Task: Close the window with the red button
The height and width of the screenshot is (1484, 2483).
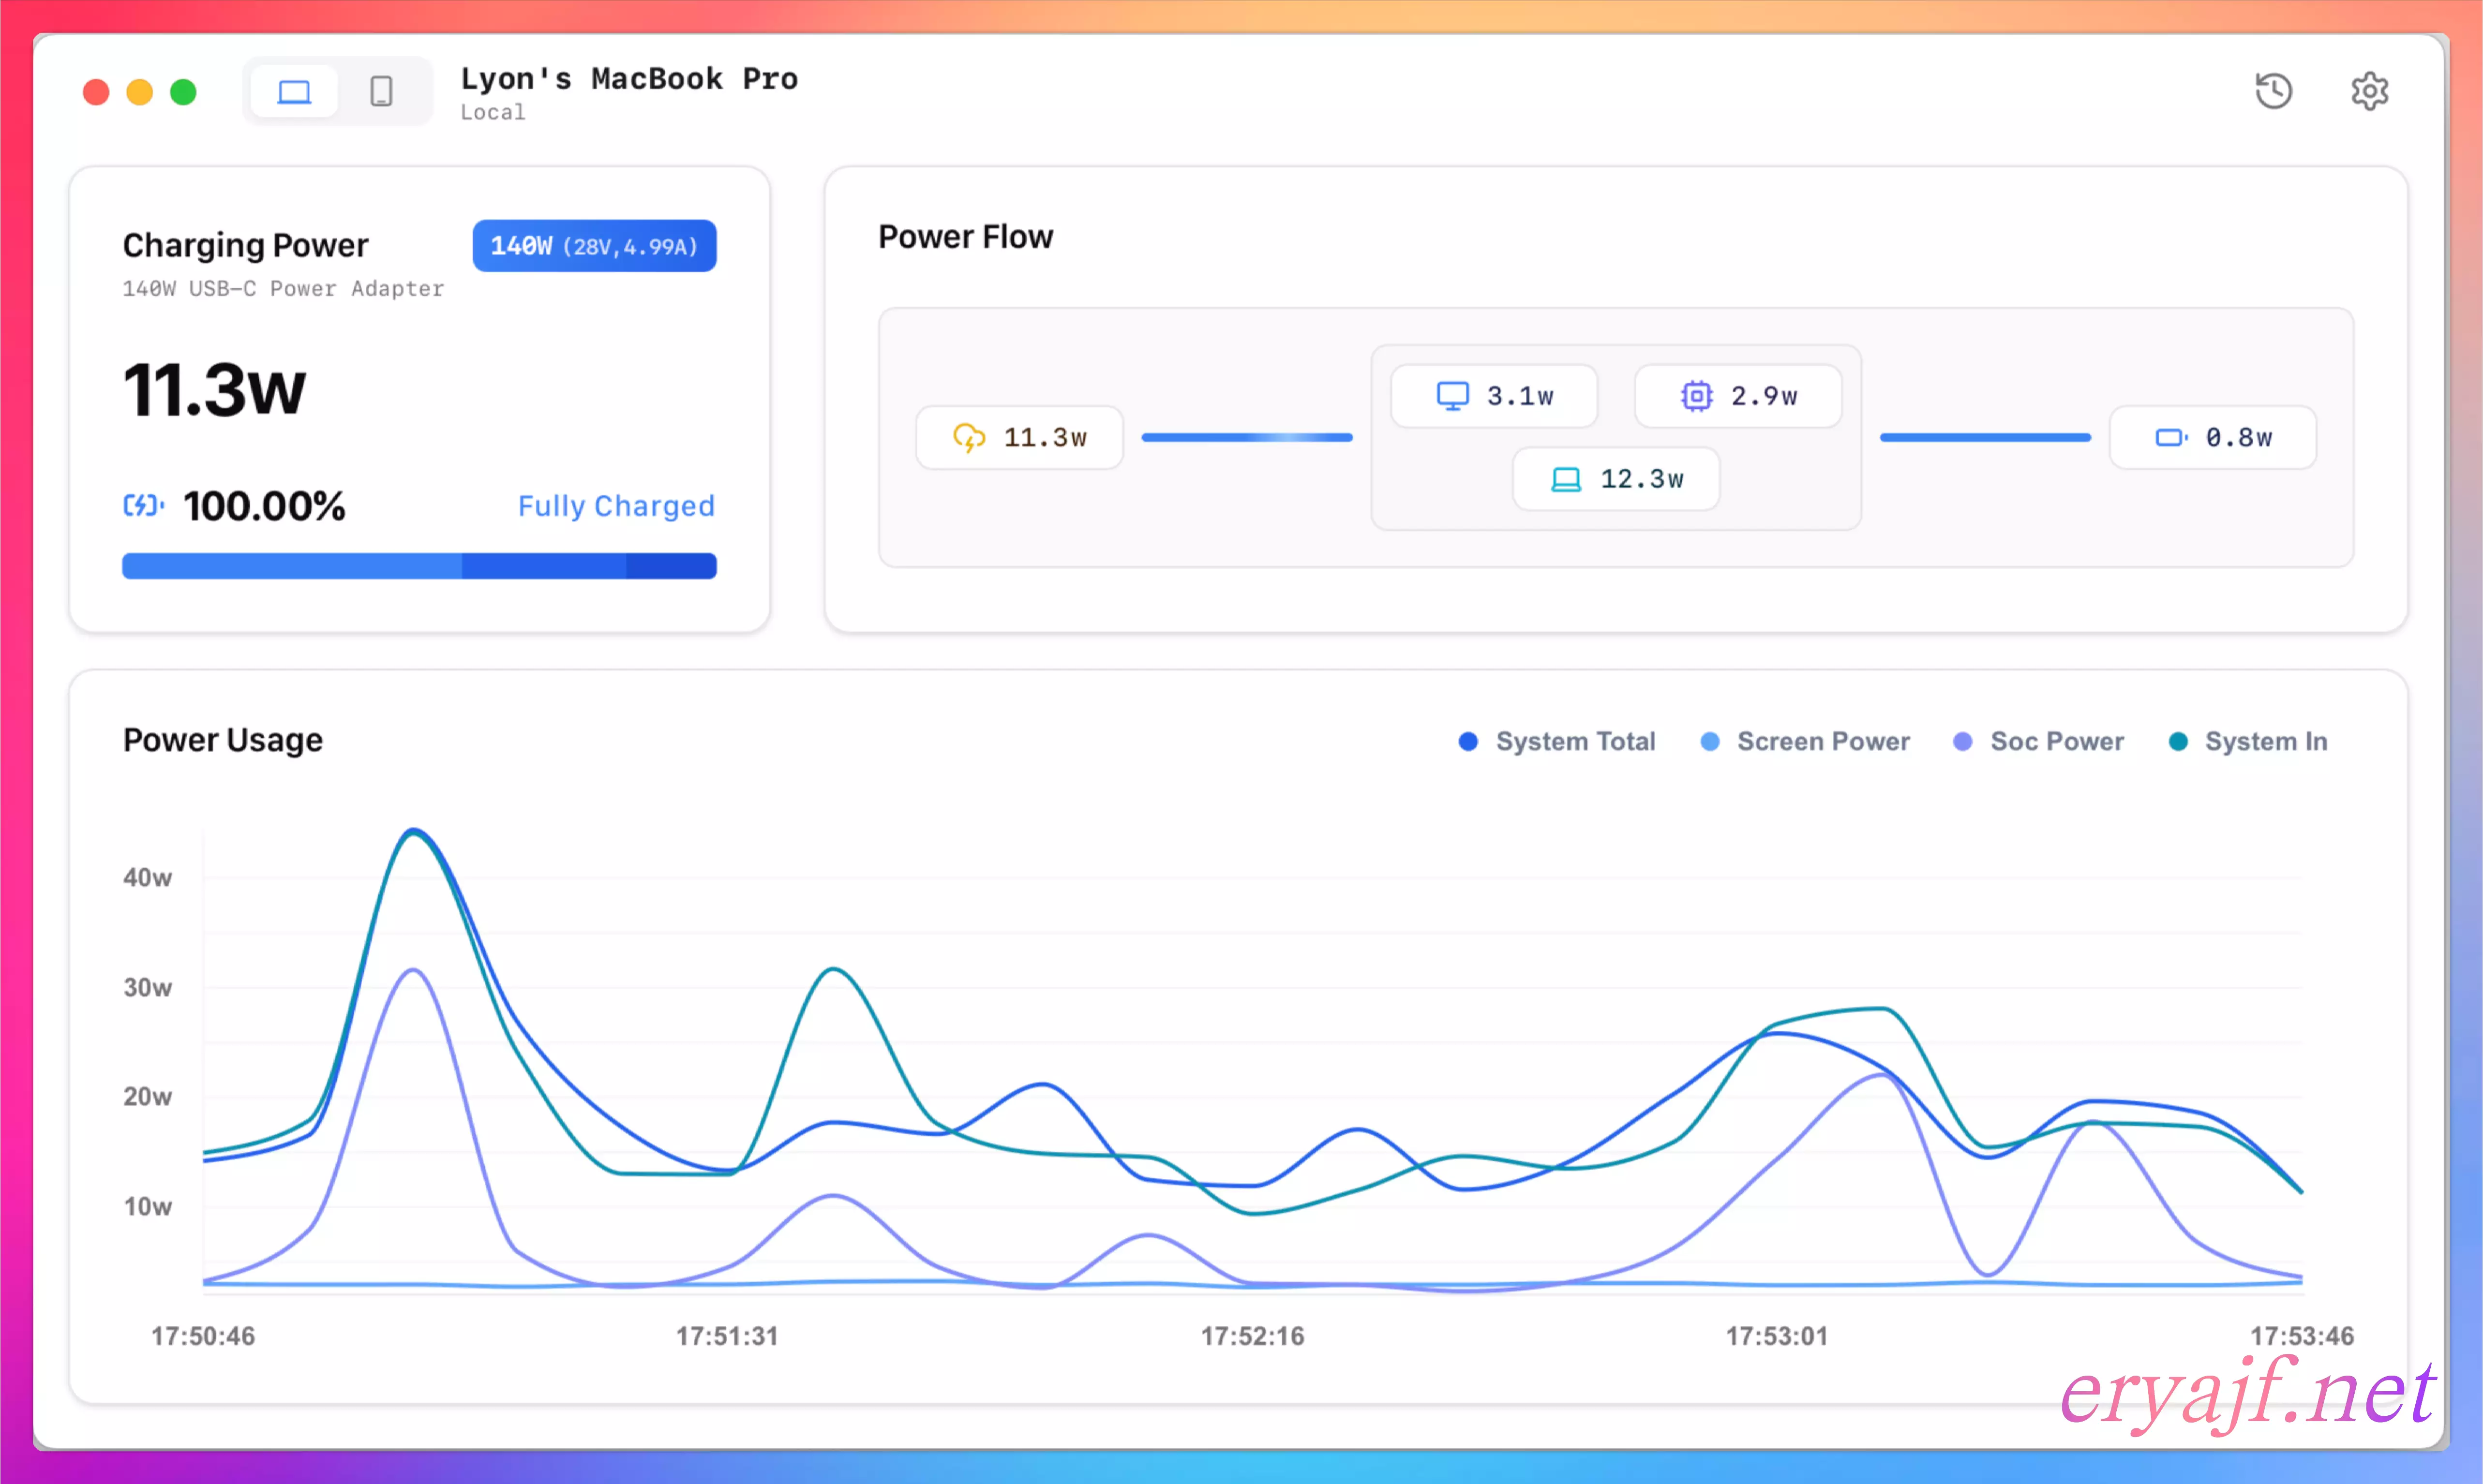Action: coord(96,92)
